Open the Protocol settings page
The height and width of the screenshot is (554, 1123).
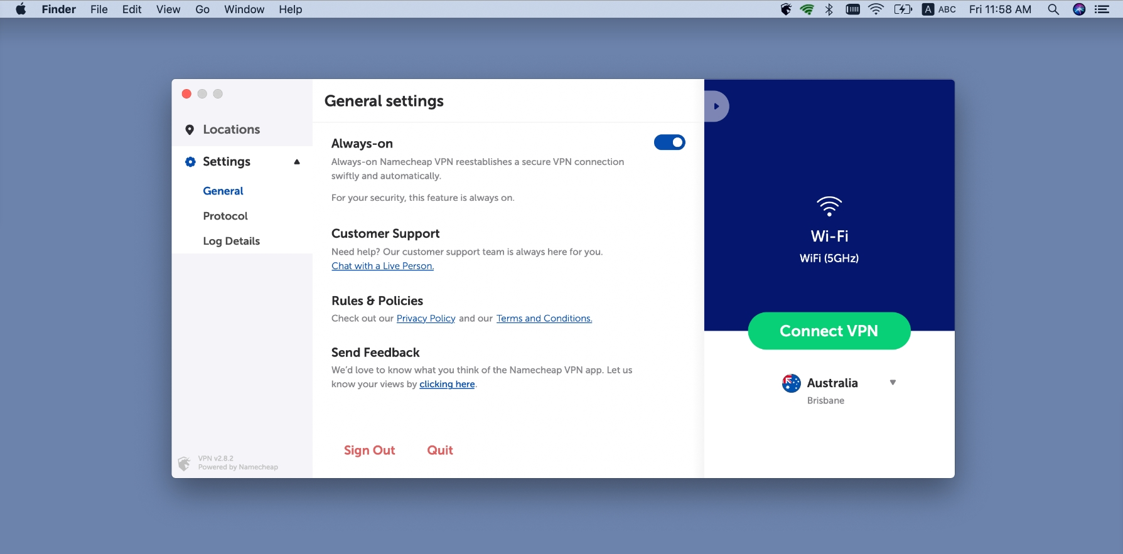coord(225,216)
